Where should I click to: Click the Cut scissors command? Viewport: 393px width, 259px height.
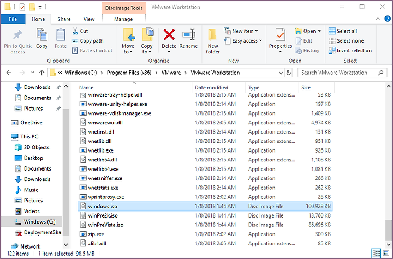(80, 31)
